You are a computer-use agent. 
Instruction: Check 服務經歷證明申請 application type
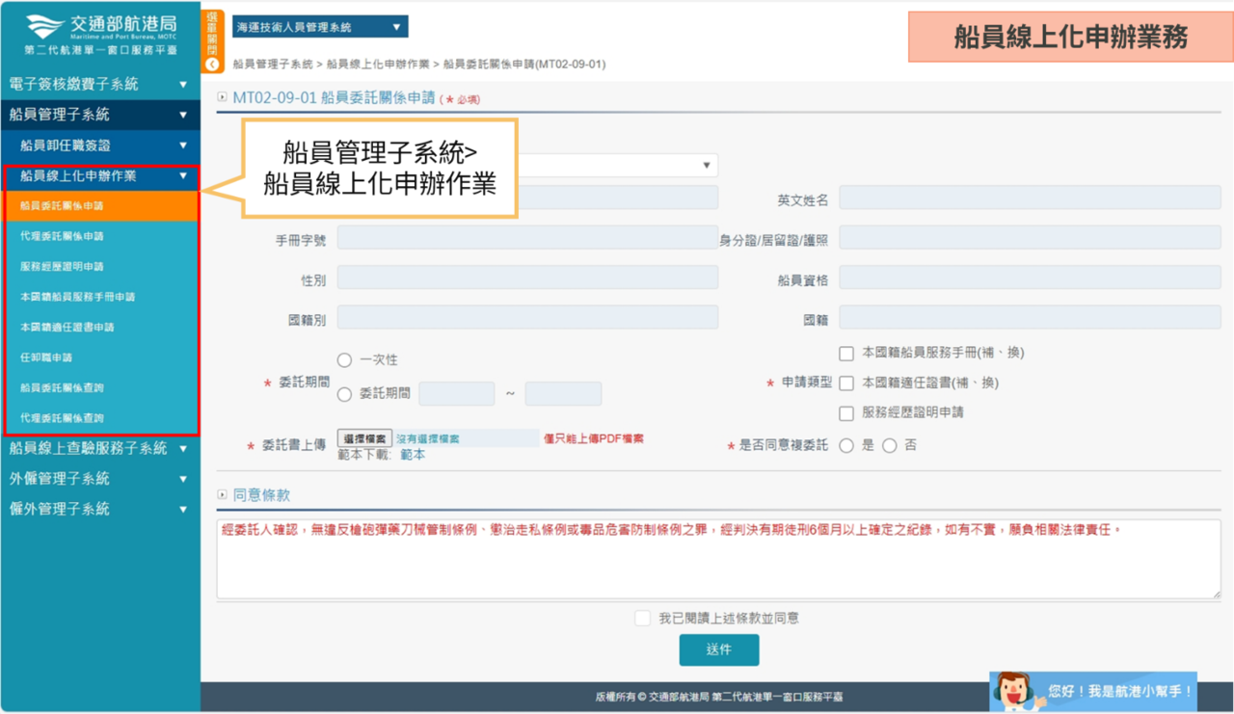pos(846,413)
